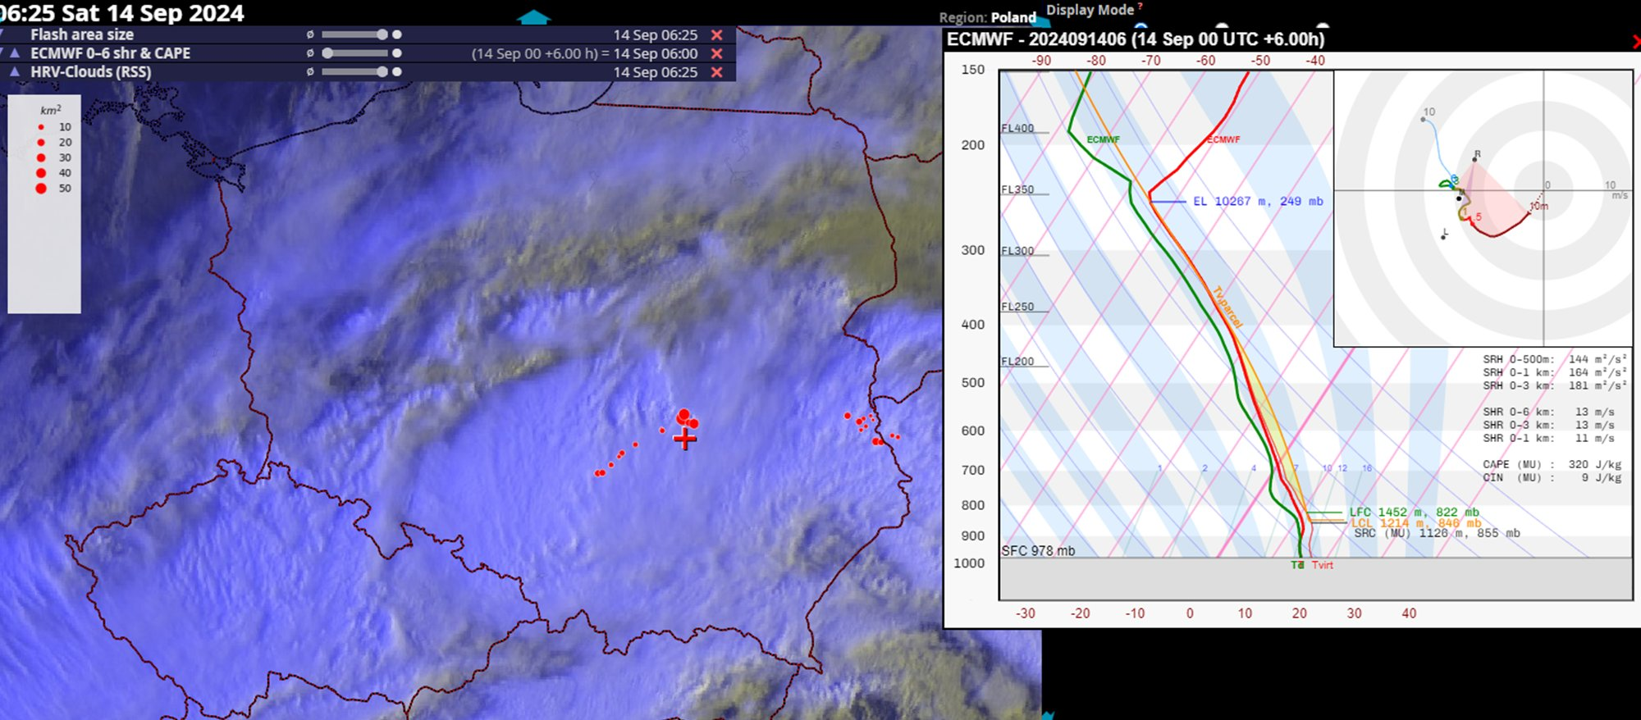The image size is (1641, 720).
Task: Open the Display Mode help question mark
Action: [x=1140, y=7]
